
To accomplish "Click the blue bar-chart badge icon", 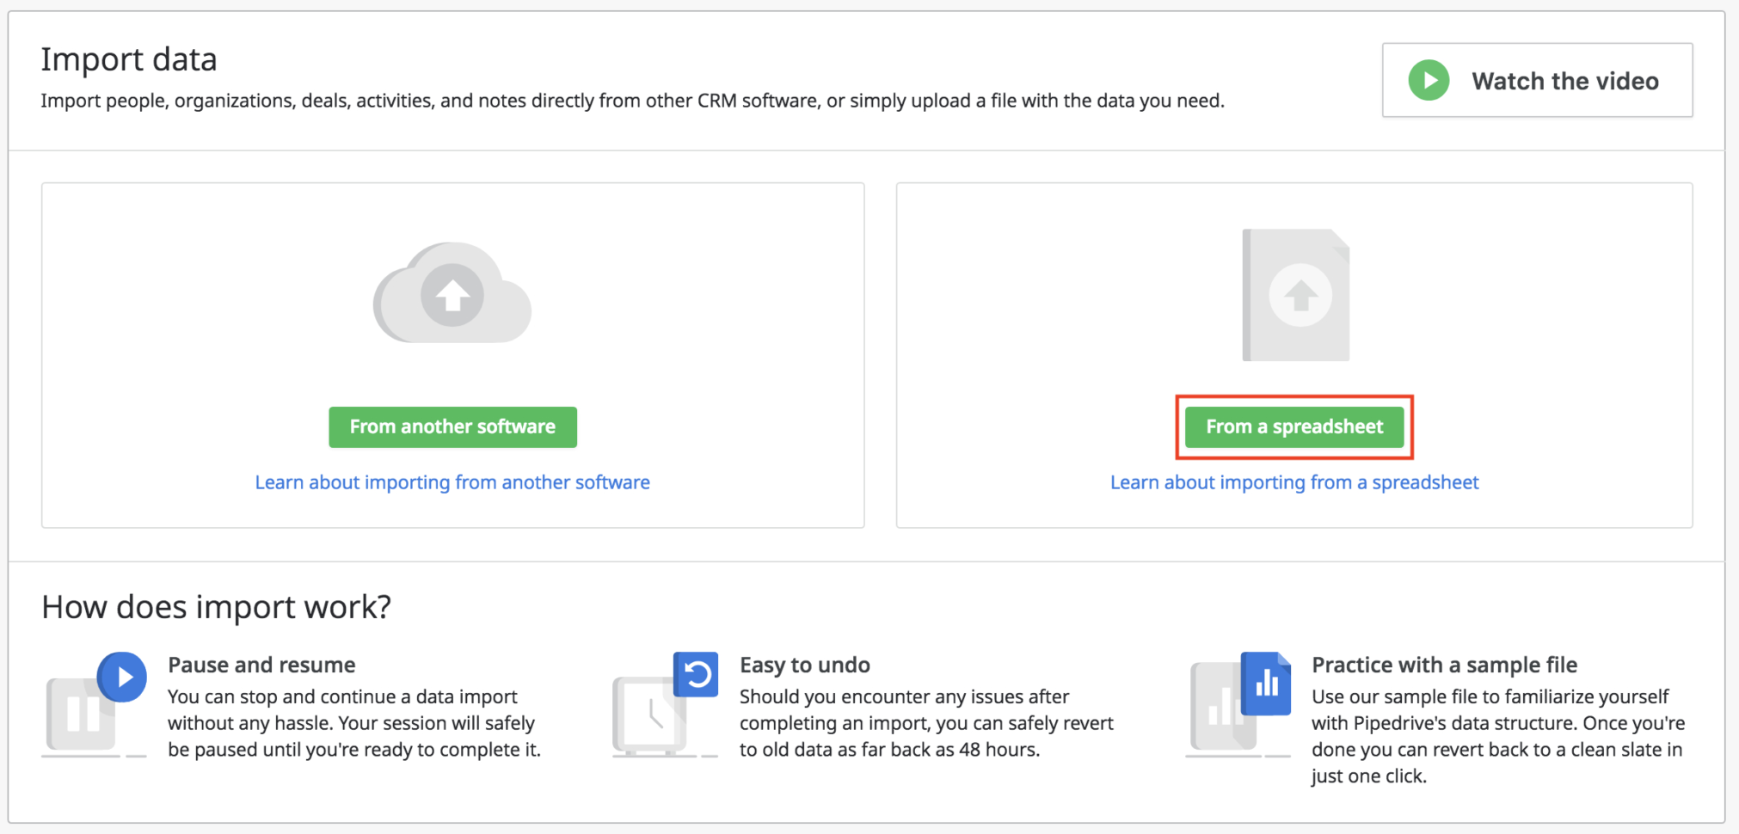I will tap(1267, 682).
